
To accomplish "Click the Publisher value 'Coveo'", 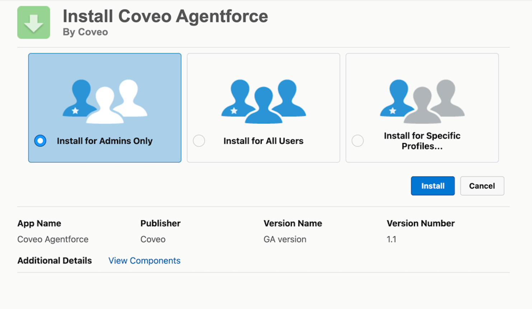I will pyautogui.click(x=153, y=239).
